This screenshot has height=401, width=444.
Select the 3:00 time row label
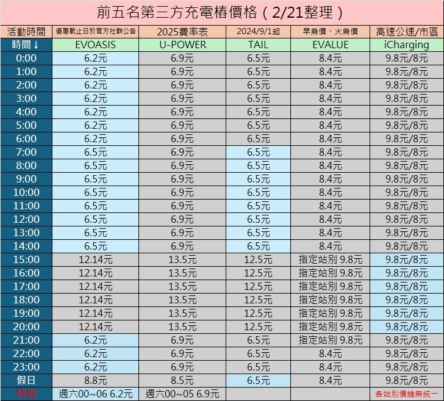(26, 99)
